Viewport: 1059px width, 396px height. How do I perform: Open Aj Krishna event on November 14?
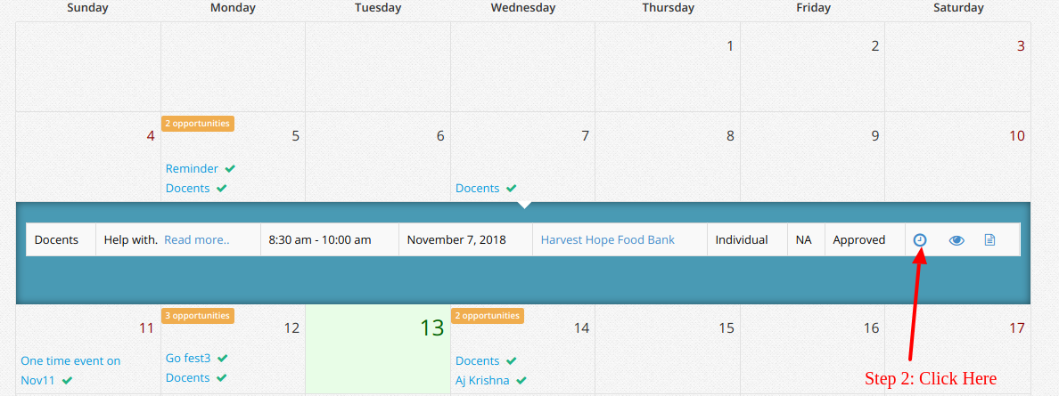pos(482,381)
